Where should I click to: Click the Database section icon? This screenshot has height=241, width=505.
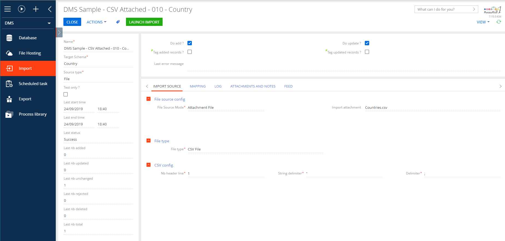(x=9, y=38)
